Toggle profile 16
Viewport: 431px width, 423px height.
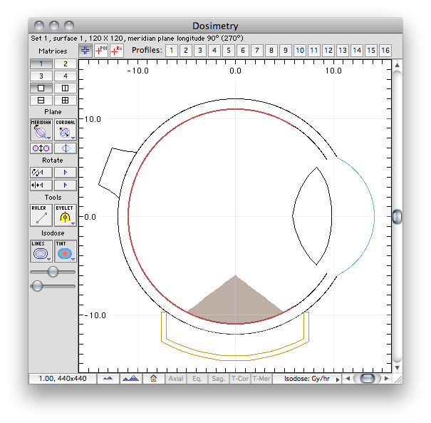385,51
